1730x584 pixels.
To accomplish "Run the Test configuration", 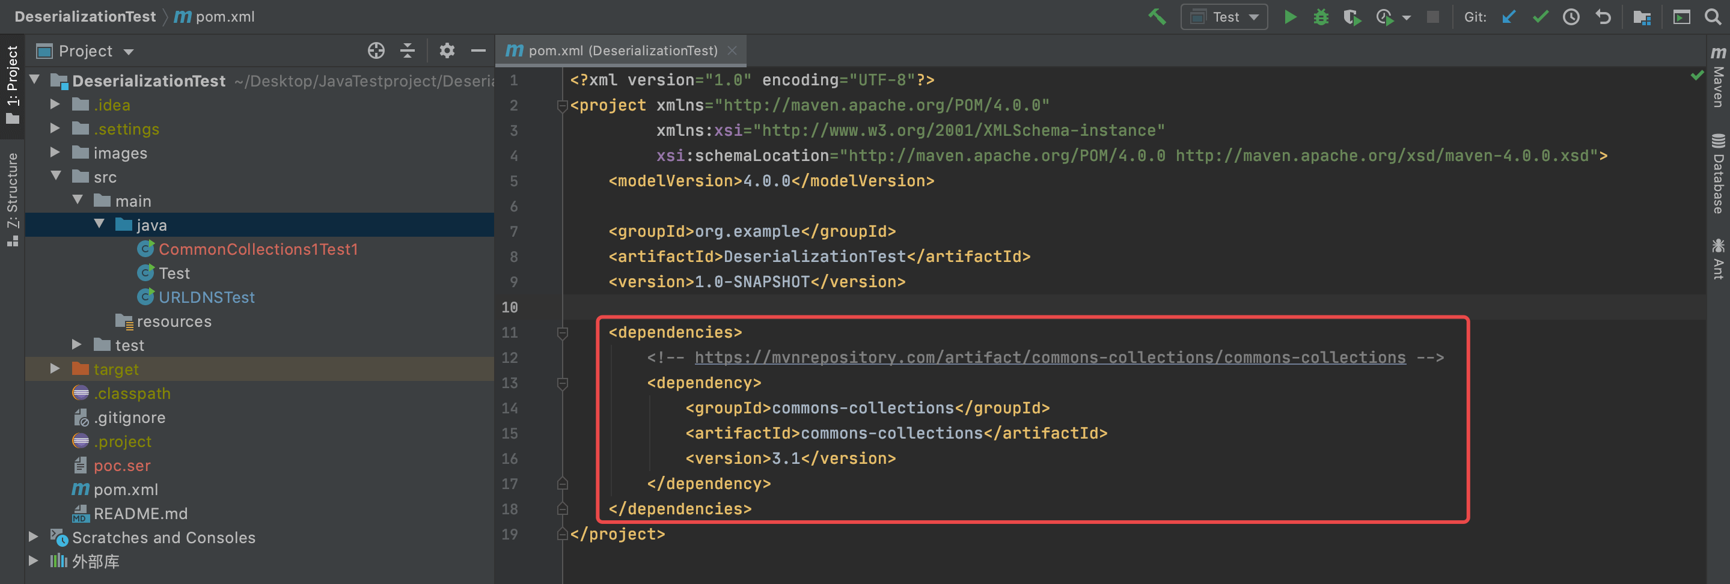I will (1289, 17).
